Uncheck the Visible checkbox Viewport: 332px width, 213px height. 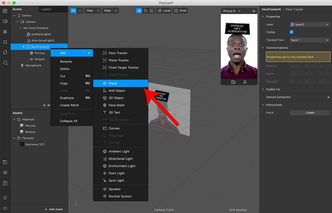pyautogui.click(x=292, y=32)
